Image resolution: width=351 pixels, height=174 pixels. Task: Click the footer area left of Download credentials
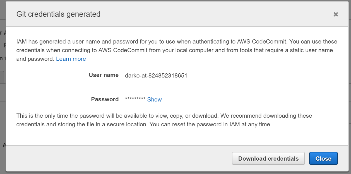[x=119, y=158]
